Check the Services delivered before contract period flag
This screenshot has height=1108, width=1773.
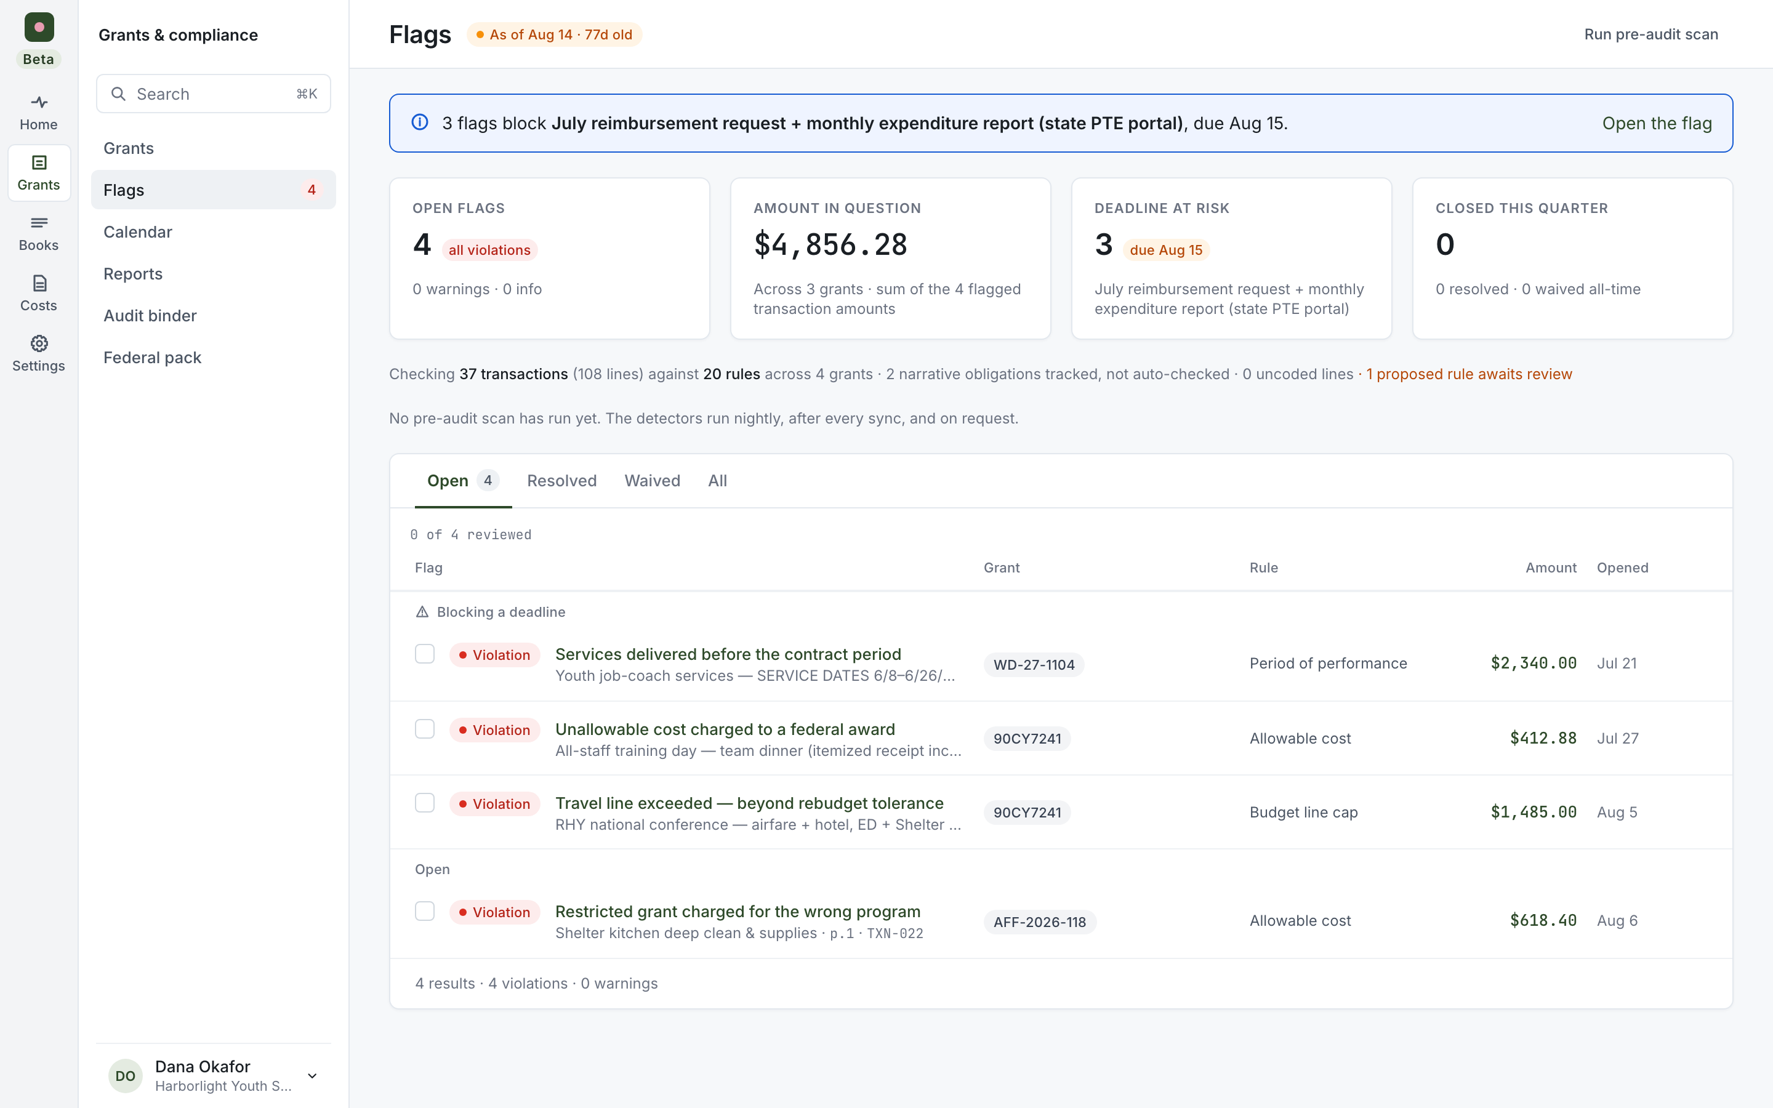[425, 654]
